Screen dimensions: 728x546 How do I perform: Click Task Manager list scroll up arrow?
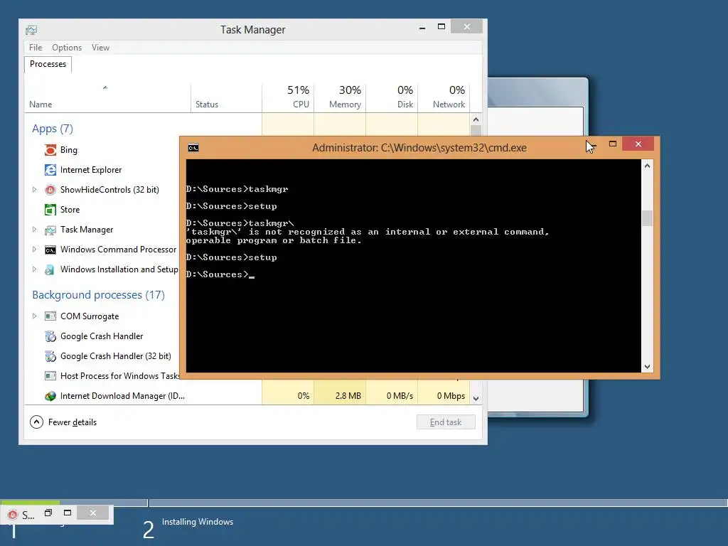pyautogui.click(x=476, y=119)
